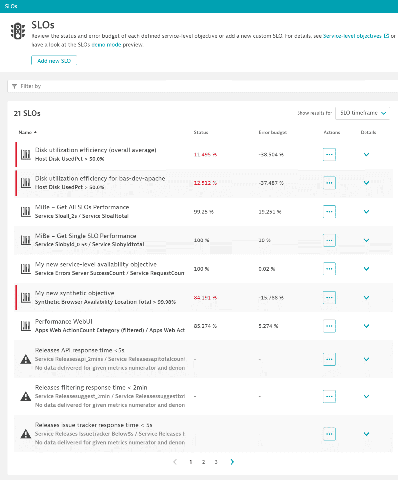The image size is (398, 480).
Task: Click chart icon of Performance WebUI
Action: (x=26, y=326)
